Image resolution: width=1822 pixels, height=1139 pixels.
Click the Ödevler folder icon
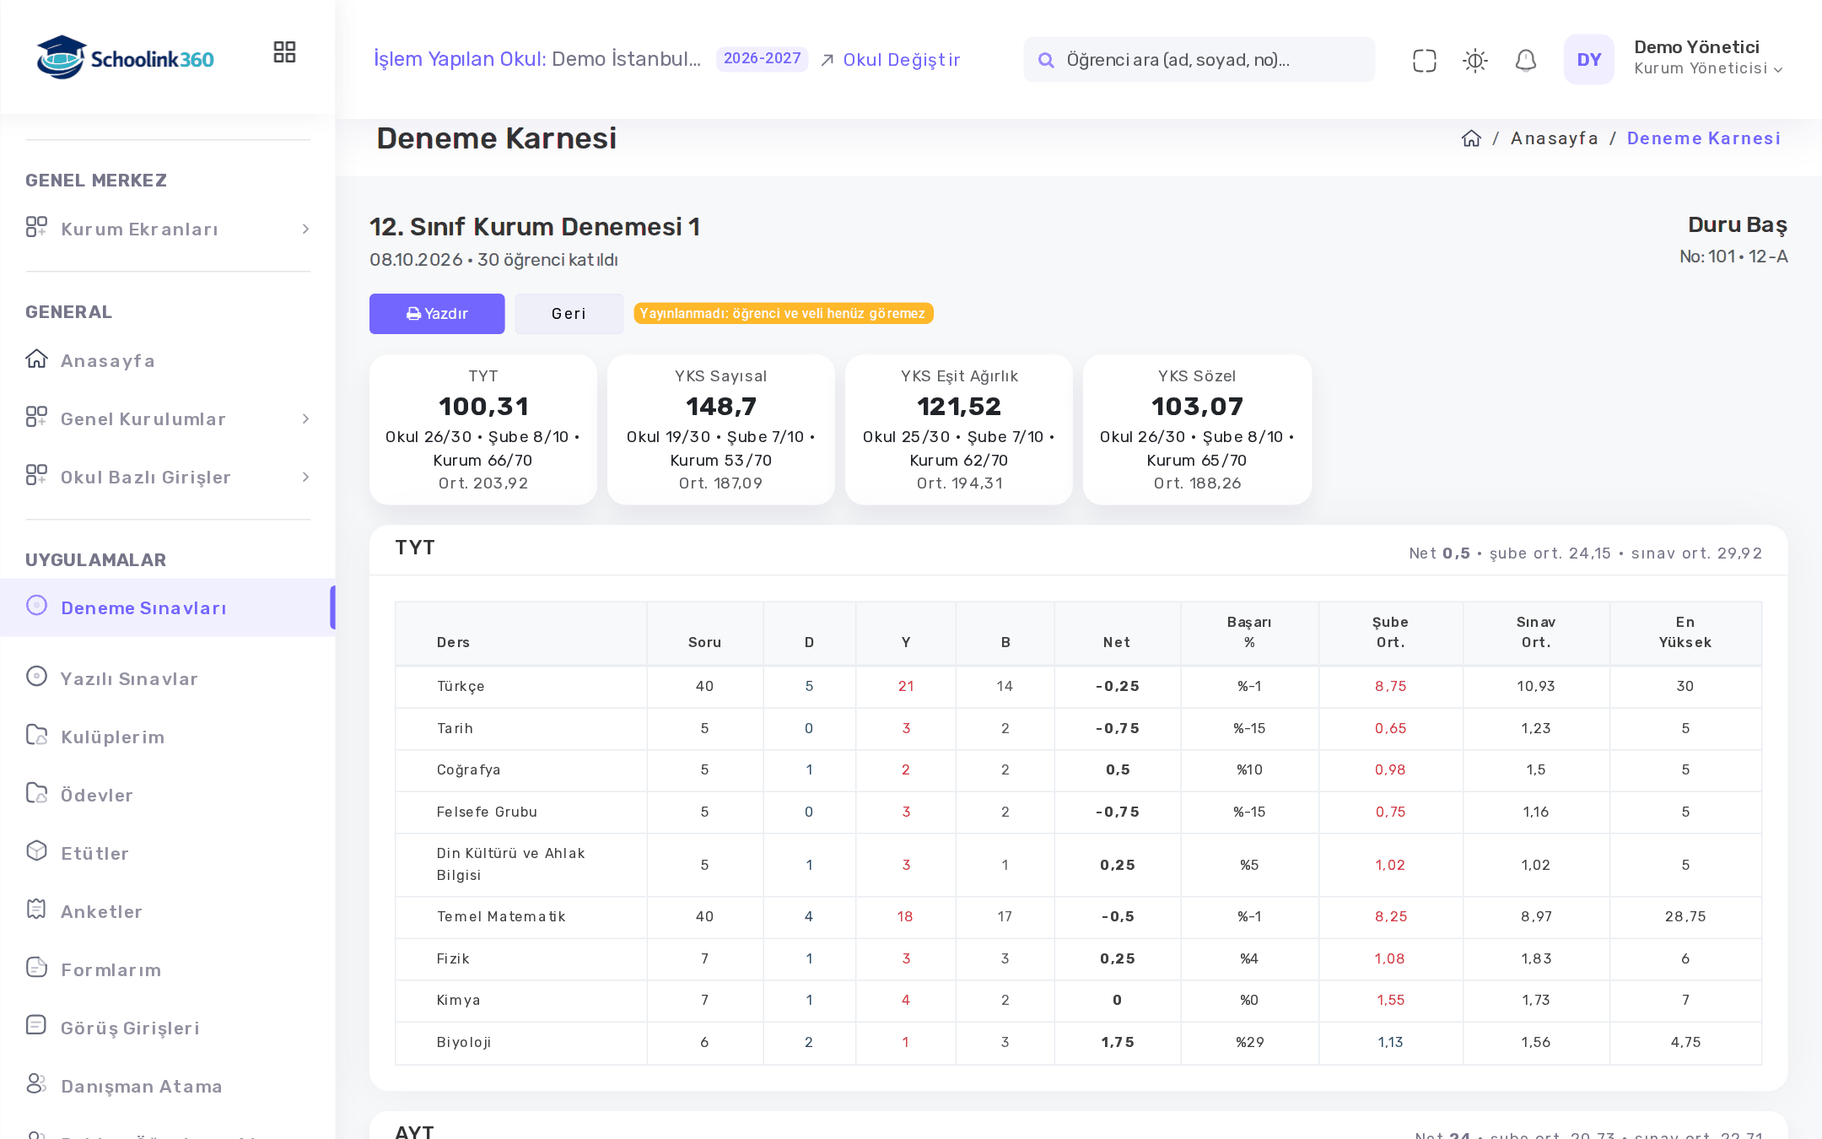coord(36,793)
